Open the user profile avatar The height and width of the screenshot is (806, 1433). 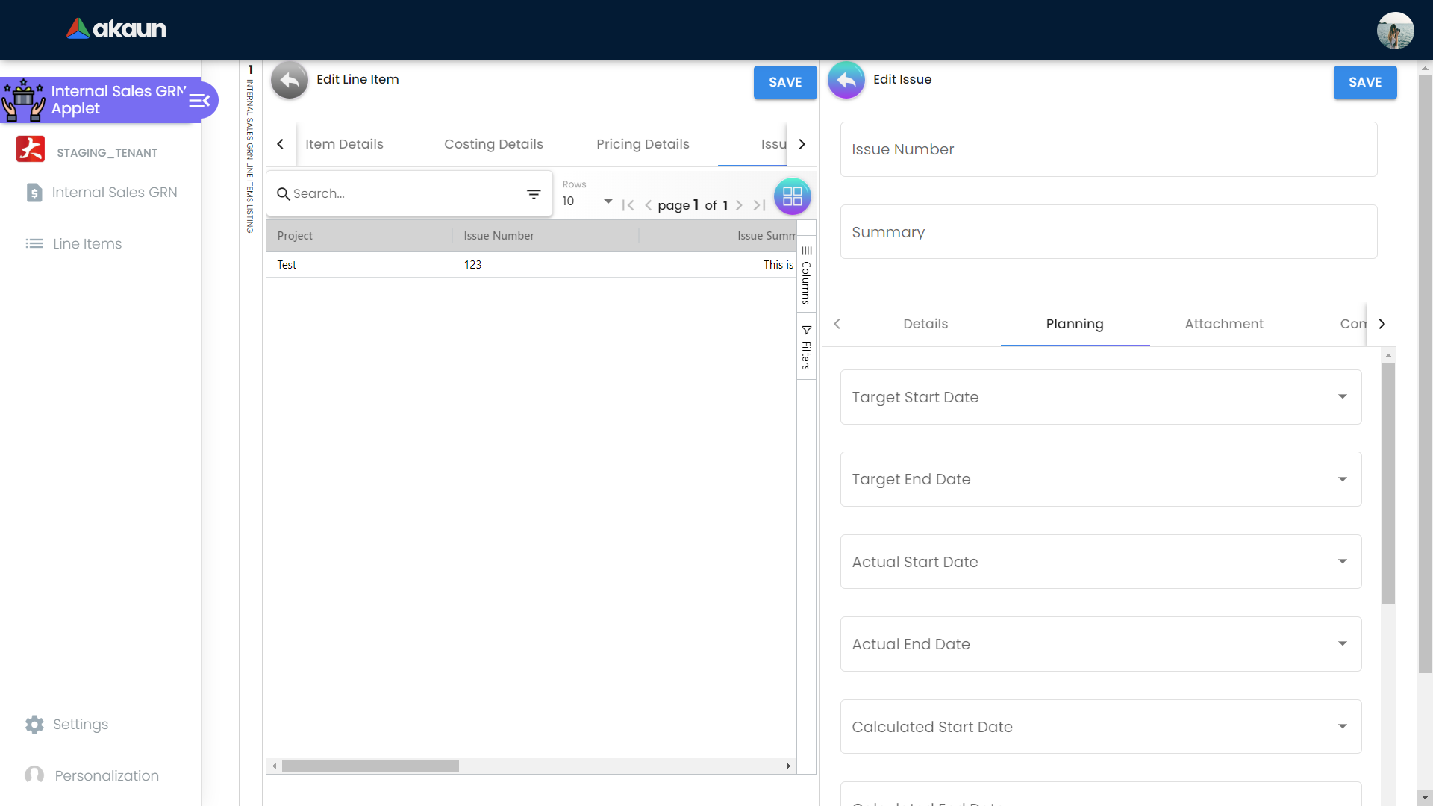pos(1394,31)
